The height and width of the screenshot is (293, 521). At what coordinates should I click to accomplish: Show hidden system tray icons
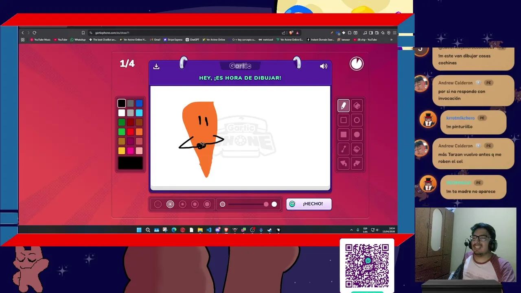click(x=352, y=230)
